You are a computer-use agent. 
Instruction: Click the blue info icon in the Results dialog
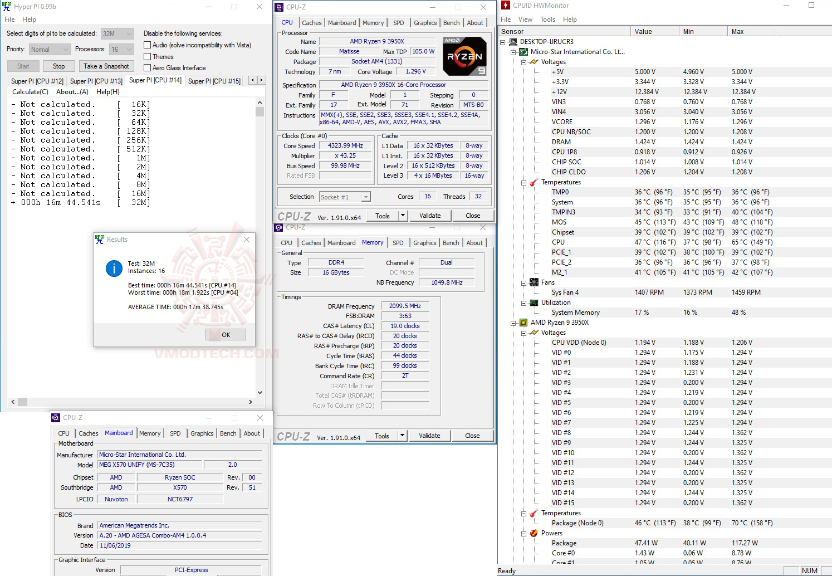point(114,268)
